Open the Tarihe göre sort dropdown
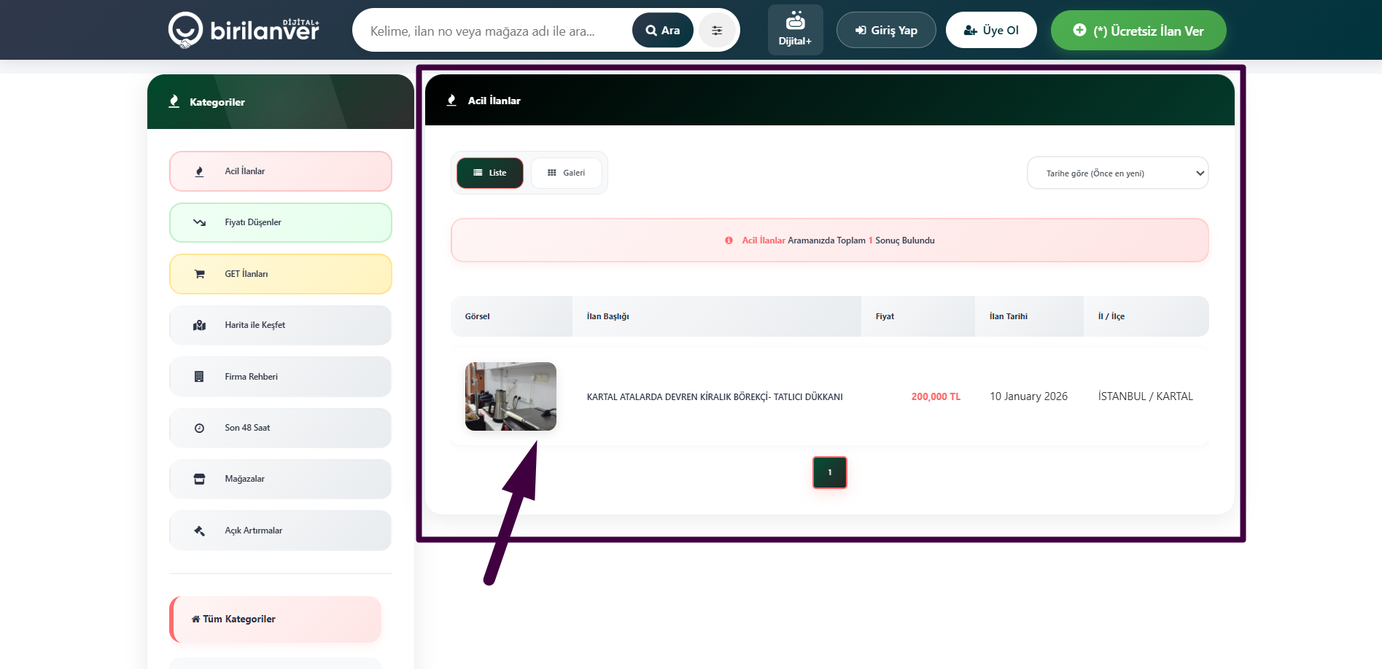Screen dimensions: 1382x669 pyautogui.click(x=1117, y=173)
